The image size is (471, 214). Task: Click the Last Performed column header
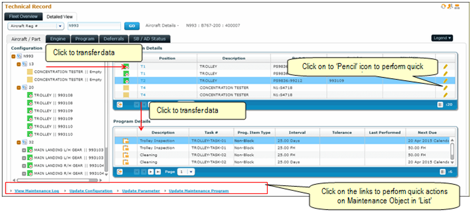(x=385, y=133)
